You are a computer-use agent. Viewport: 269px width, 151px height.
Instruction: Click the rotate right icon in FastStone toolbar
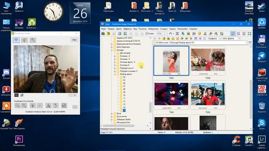click(x=216, y=34)
